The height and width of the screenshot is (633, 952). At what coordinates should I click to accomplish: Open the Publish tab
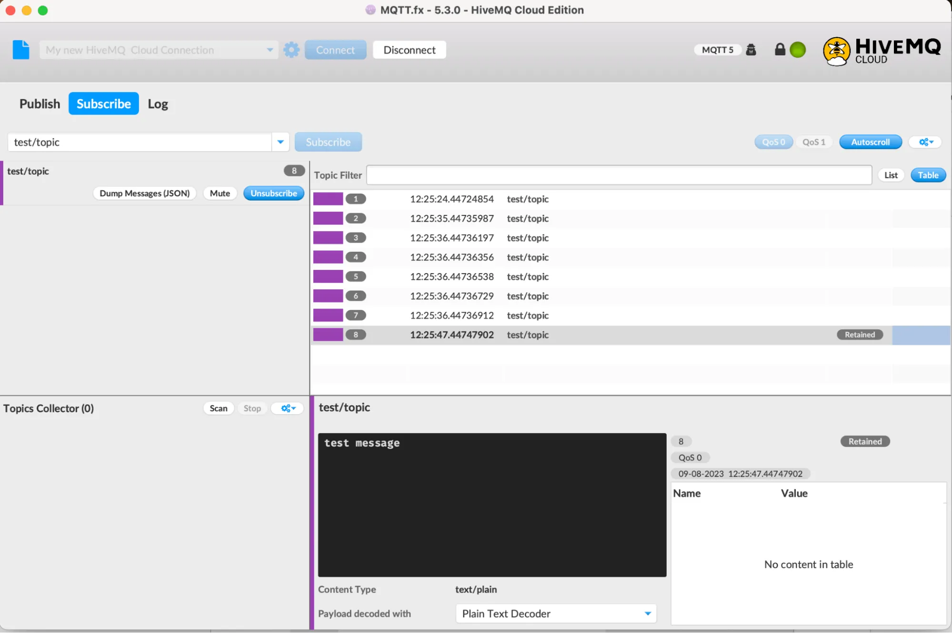click(x=40, y=104)
